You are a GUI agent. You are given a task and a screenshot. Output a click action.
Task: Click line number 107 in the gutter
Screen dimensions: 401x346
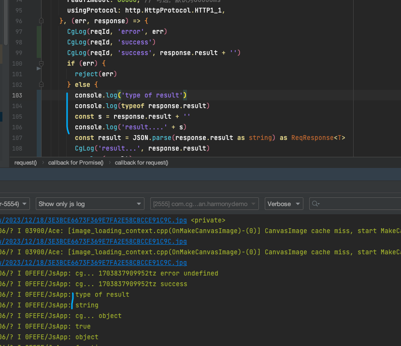tap(17, 138)
